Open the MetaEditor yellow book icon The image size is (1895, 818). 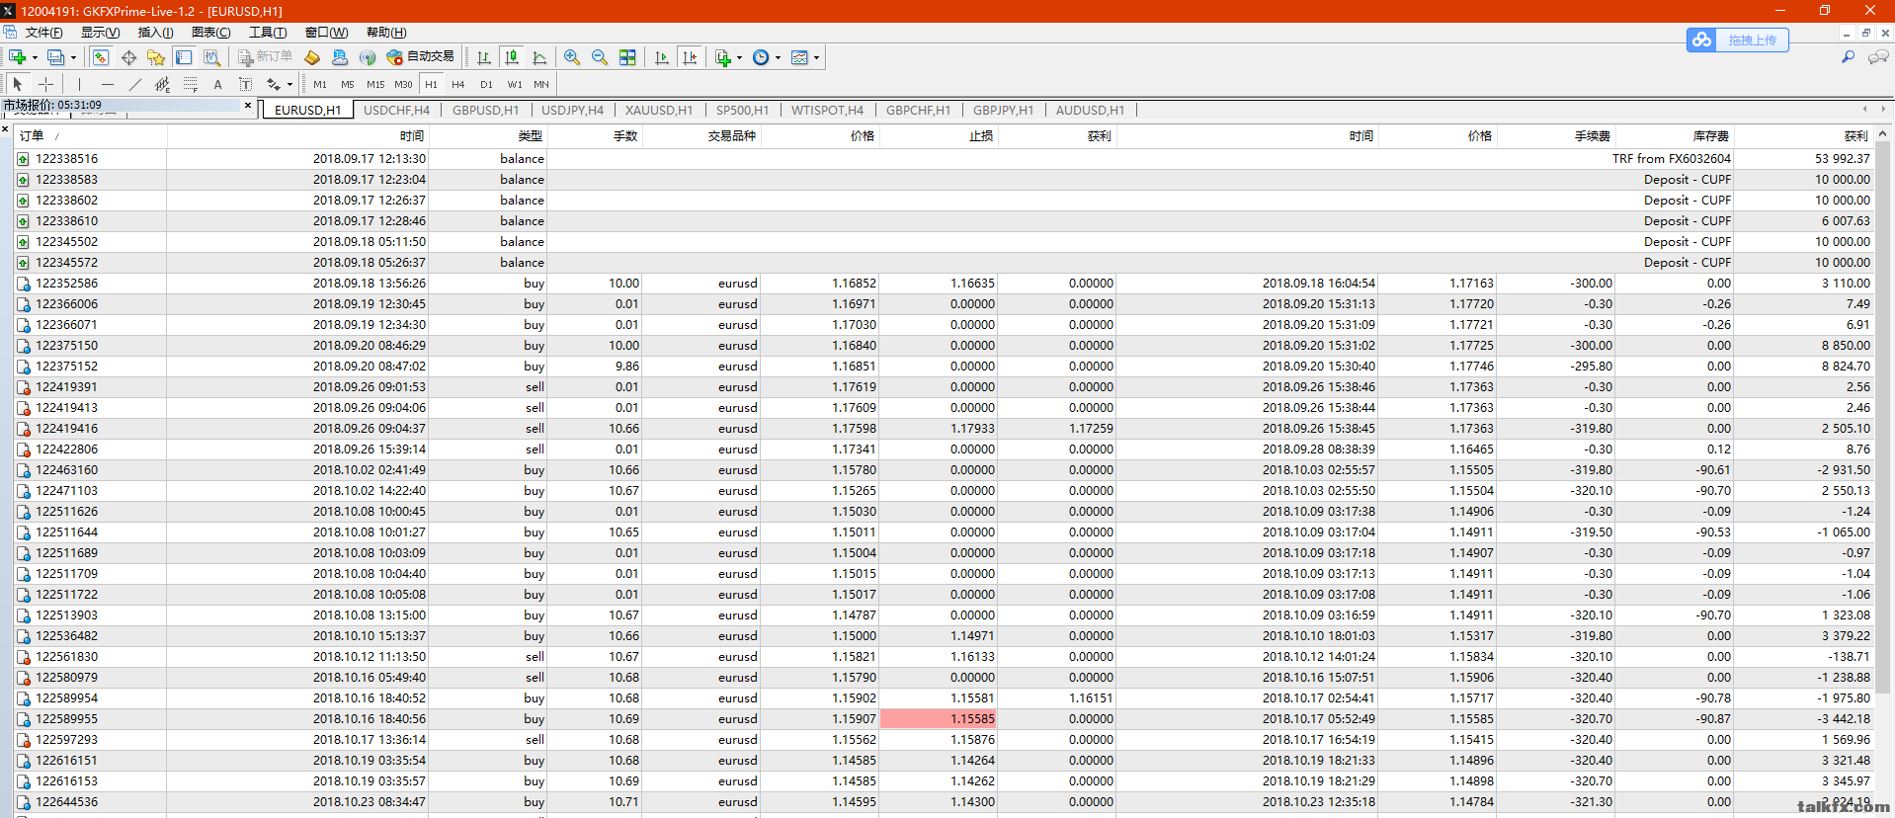[x=312, y=57]
